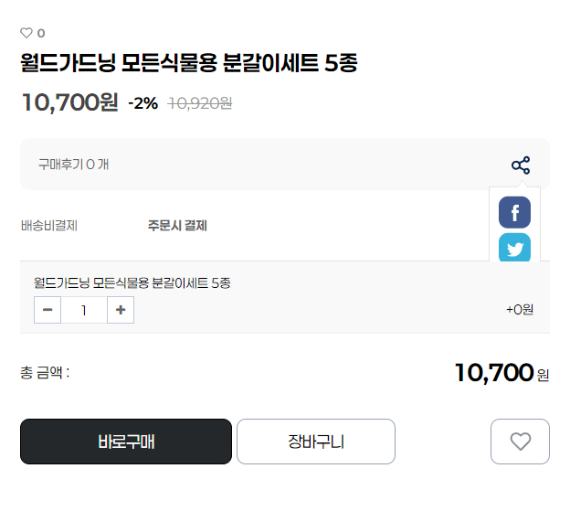This screenshot has height=511, width=570.
Task: Open the share options icon
Action: tap(521, 165)
